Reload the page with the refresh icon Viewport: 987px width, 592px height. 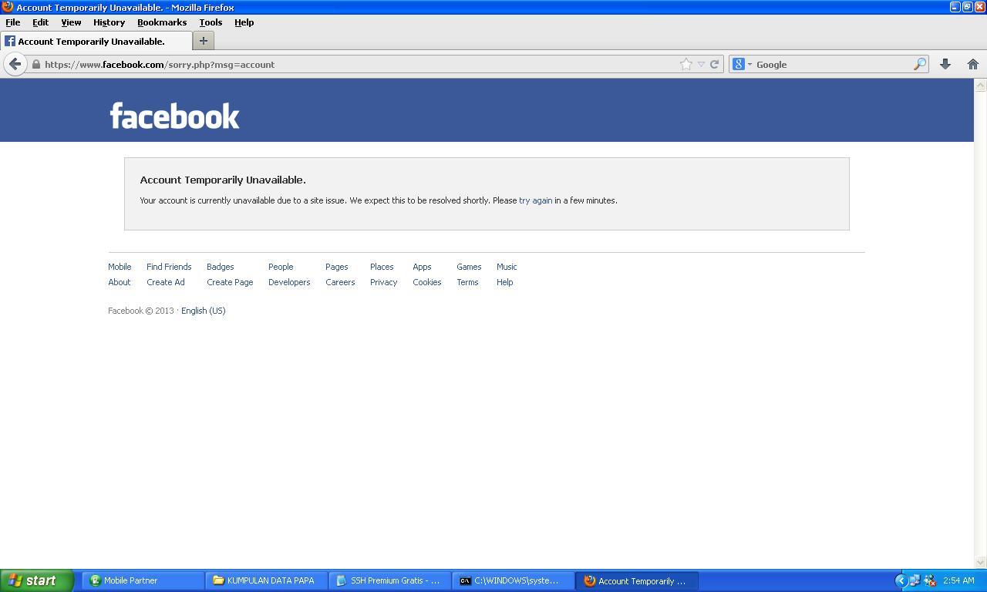[x=714, y=65]
